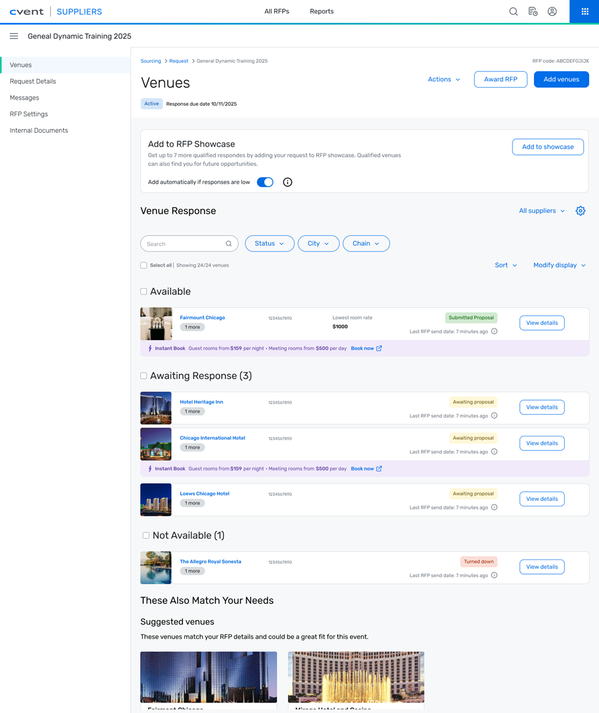
Task: Click the Fairmount Chicago row thumbnail
Action: (156, 324)
